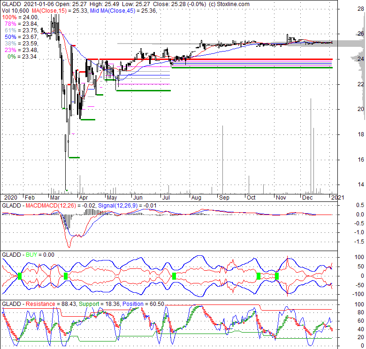Click the 61% = 23.75 Fibonacci level
The width and height of the screenshot is (366, 349).
pos(21,30)
